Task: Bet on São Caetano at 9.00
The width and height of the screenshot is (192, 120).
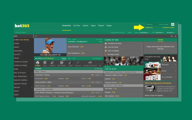Action: [124, 96]
